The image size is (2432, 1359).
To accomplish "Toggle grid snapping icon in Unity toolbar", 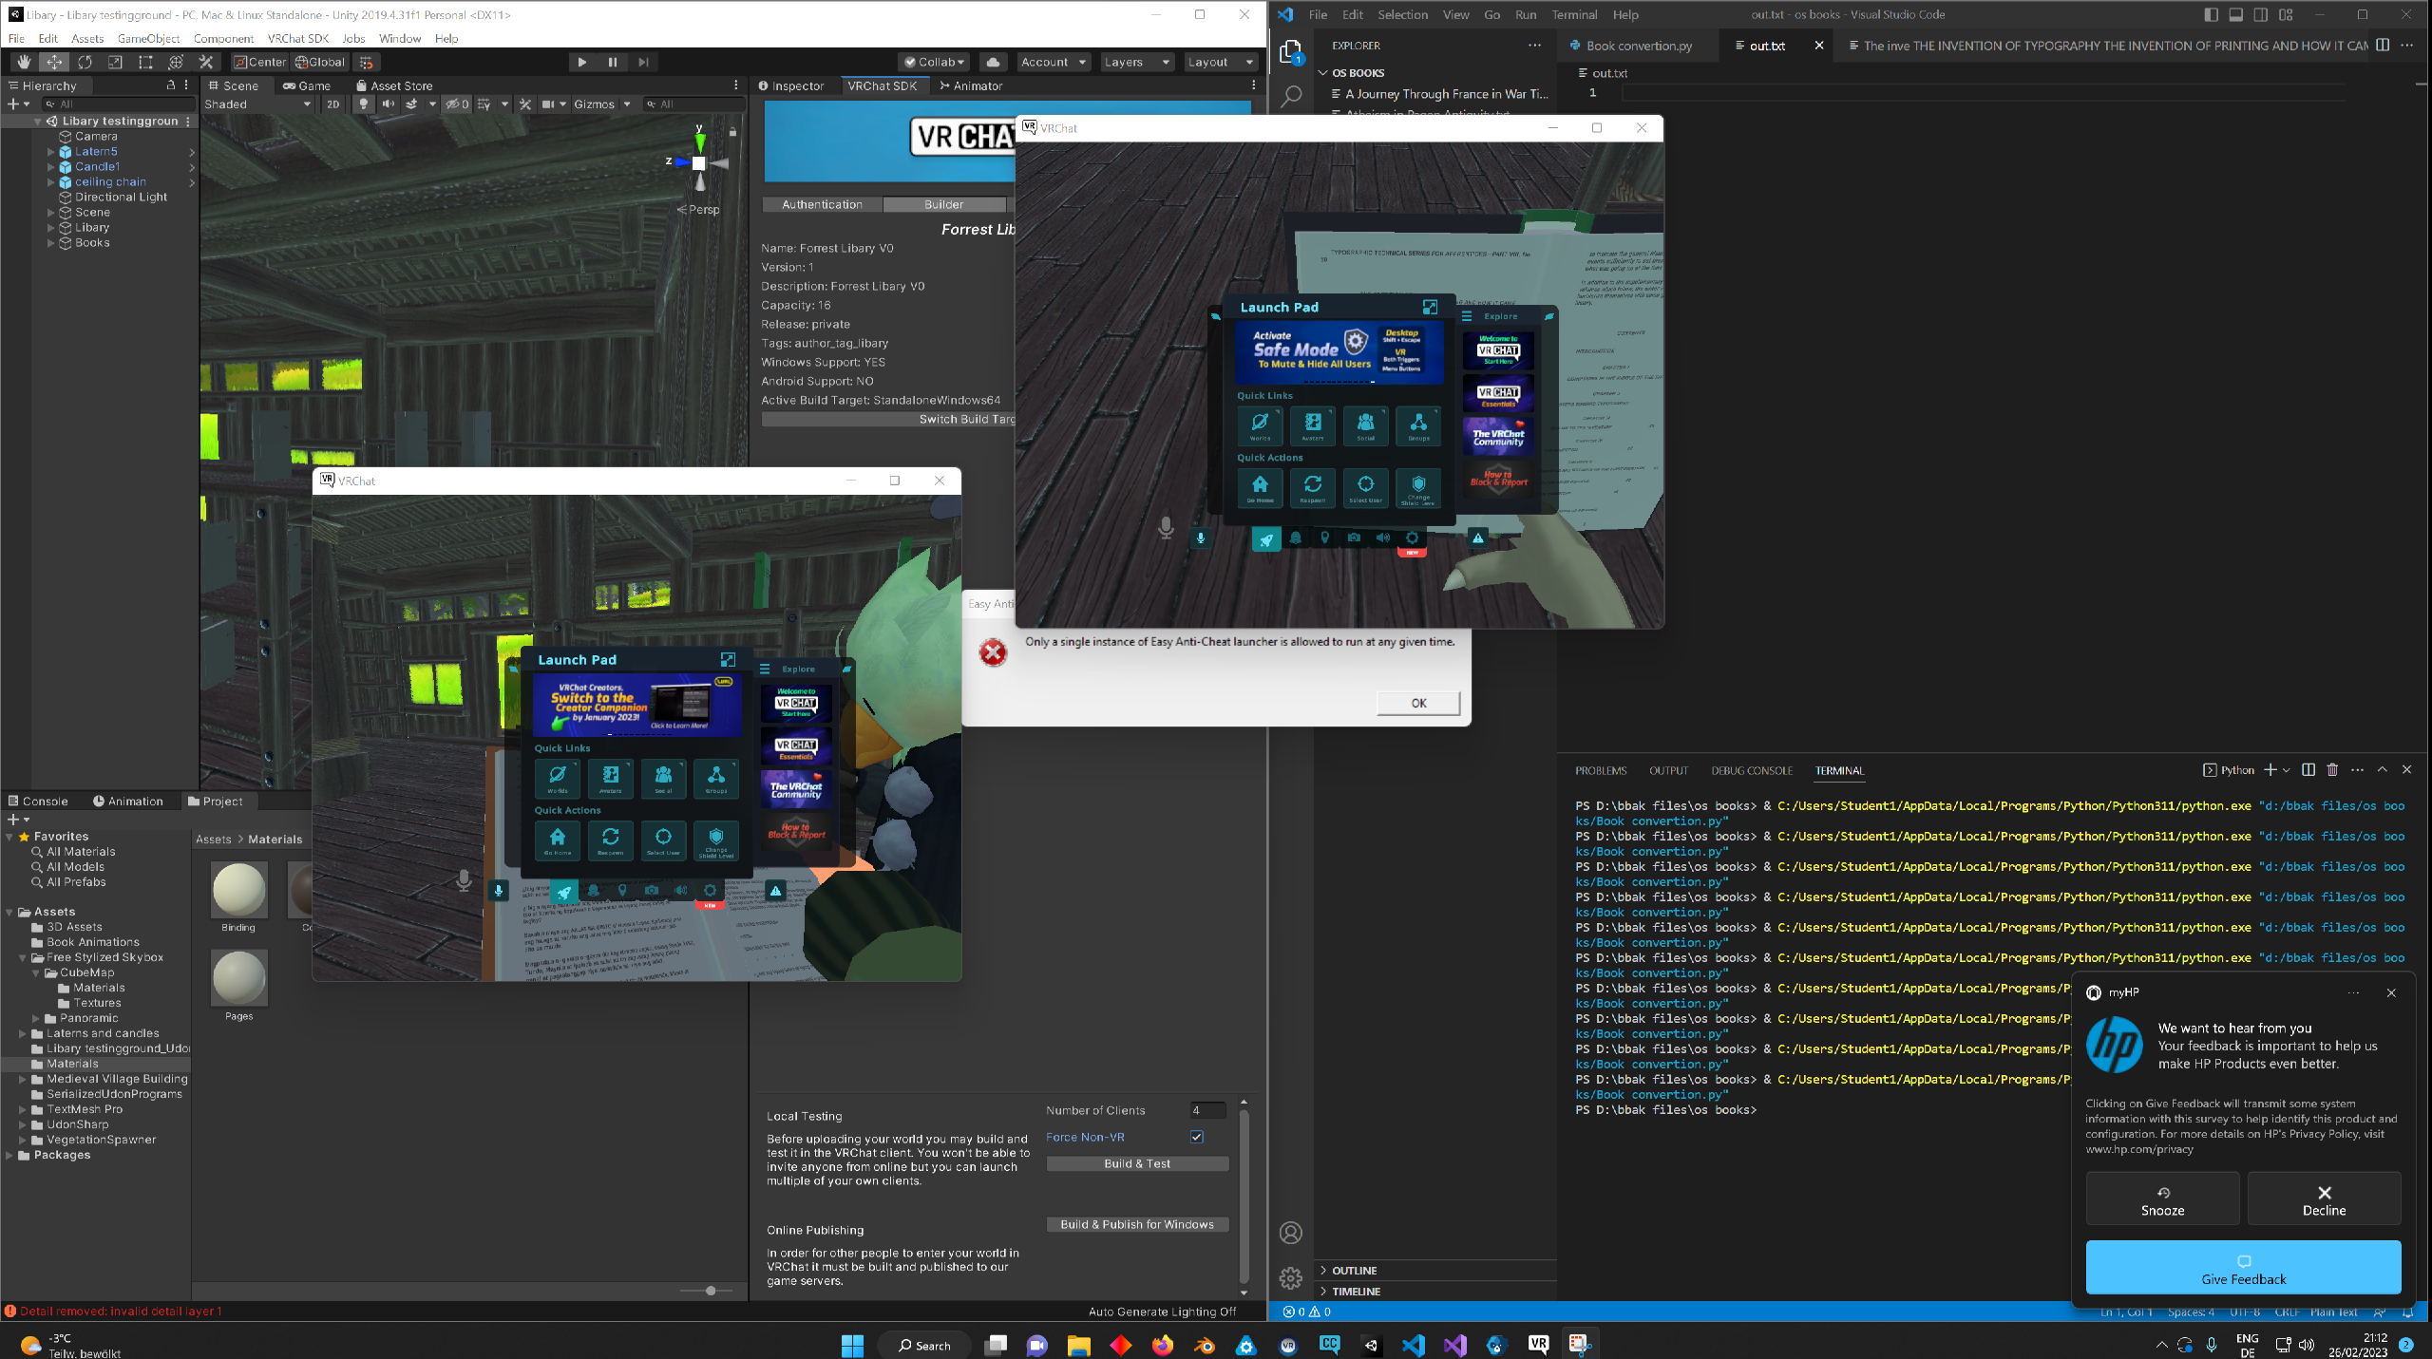I will (367, 63).
